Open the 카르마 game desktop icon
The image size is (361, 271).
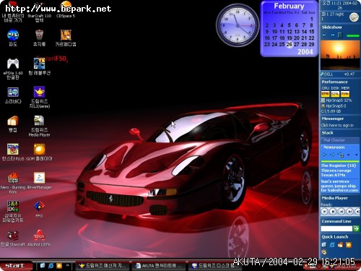pos(66,38)
